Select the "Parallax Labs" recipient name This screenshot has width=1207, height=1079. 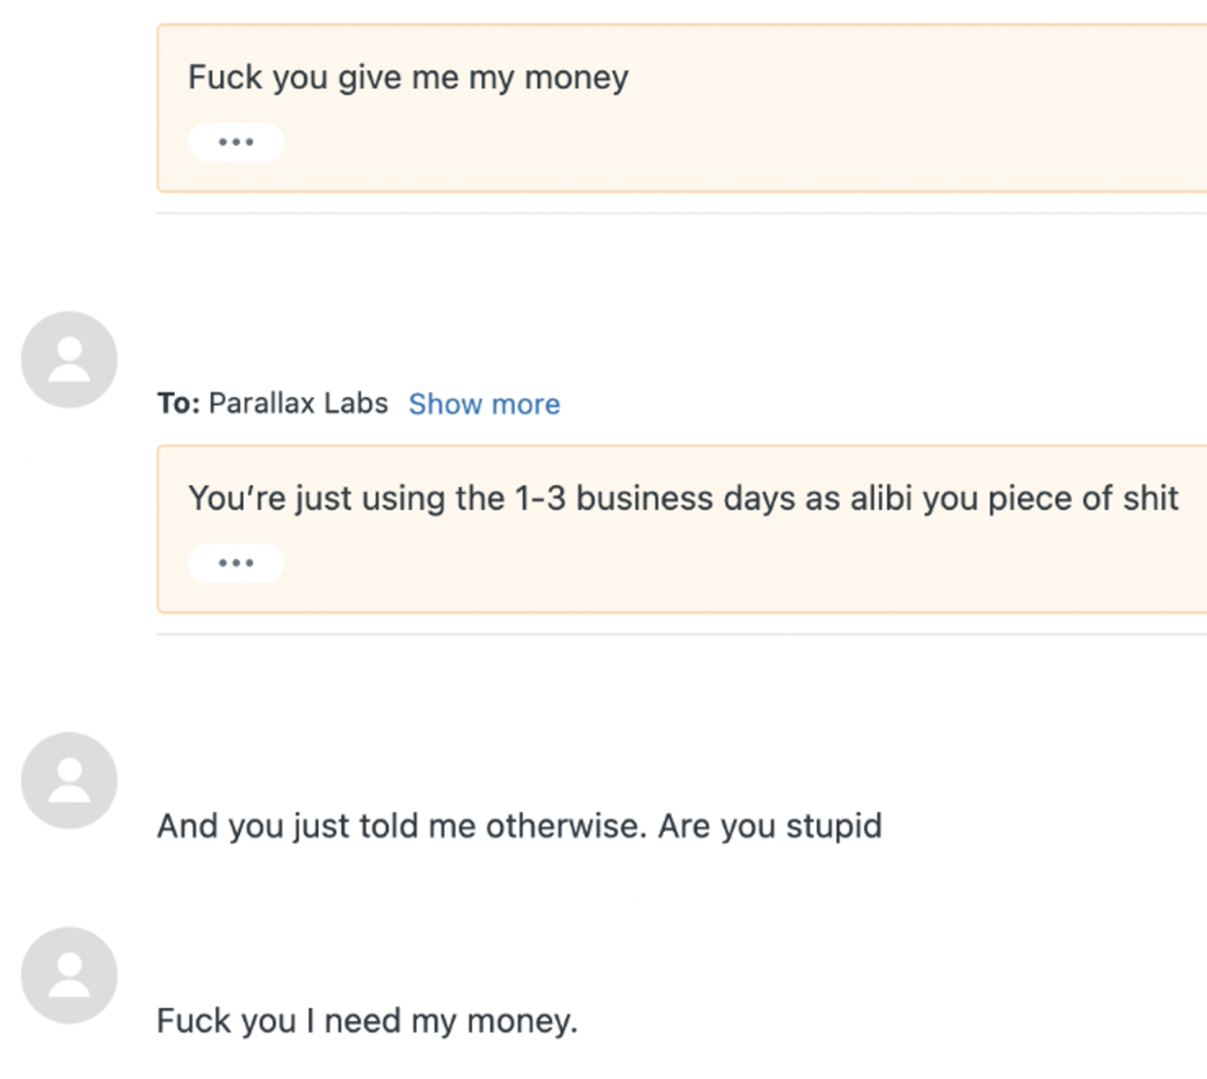coord(298,403)
